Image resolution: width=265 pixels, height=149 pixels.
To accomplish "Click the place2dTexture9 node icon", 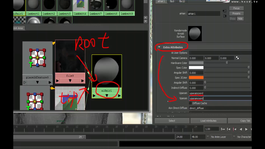I will pos(37,58).
